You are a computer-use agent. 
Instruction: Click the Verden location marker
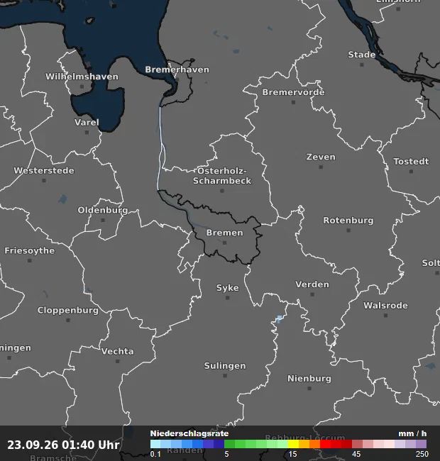312,294
